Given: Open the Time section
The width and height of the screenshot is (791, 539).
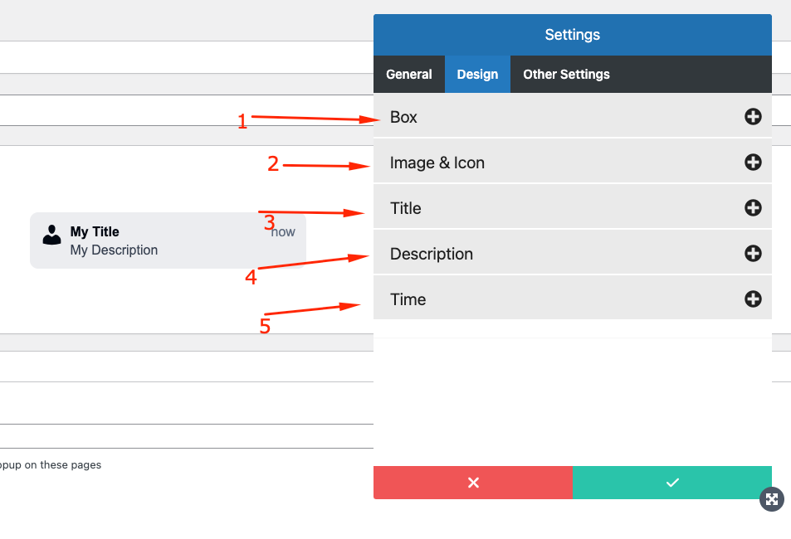Looking at the screenshot, I should (x=408, y=299).
